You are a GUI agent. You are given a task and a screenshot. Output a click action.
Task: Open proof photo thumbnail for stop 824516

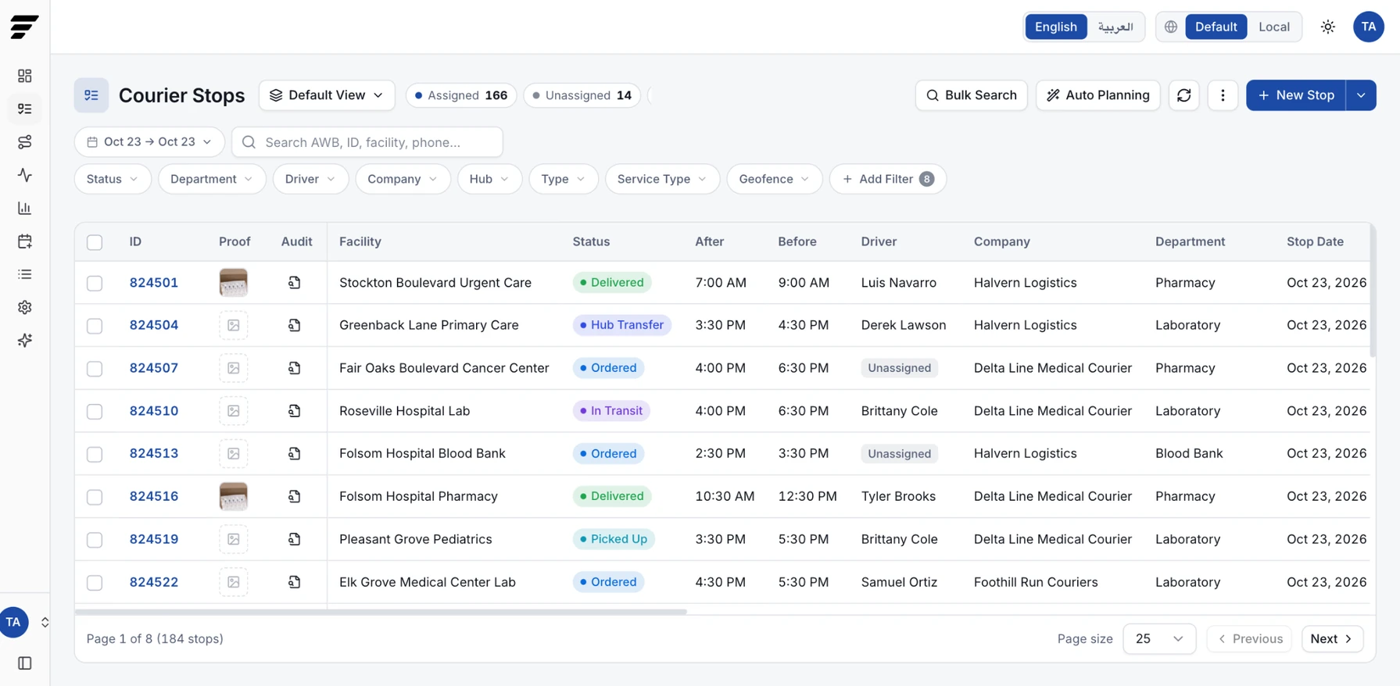[234, 496]
